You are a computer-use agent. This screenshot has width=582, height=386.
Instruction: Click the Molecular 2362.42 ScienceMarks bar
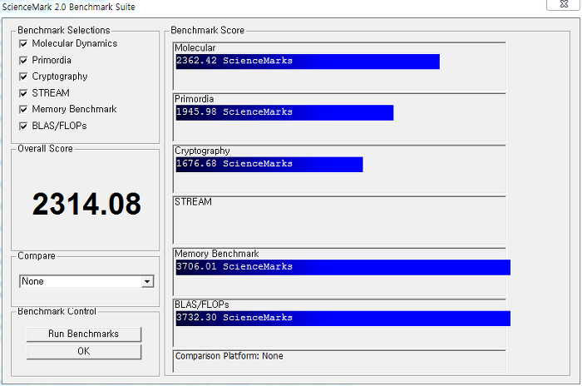pos(308,62)
